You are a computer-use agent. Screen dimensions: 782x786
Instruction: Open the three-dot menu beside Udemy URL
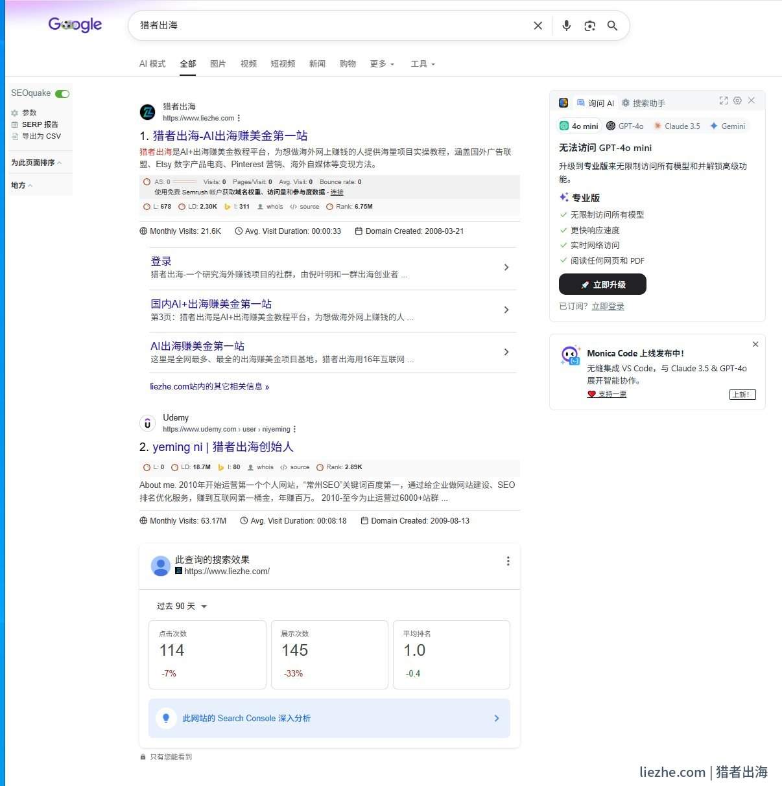click(294, 429)
